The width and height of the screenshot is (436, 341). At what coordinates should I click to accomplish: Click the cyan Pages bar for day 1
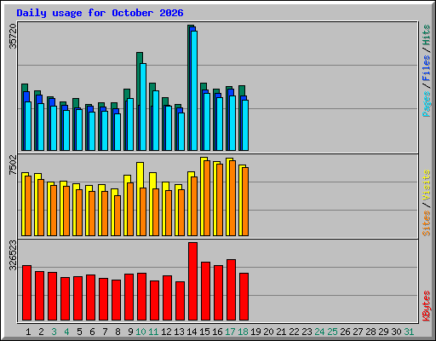pyautogui.click(x=28, y=126)
